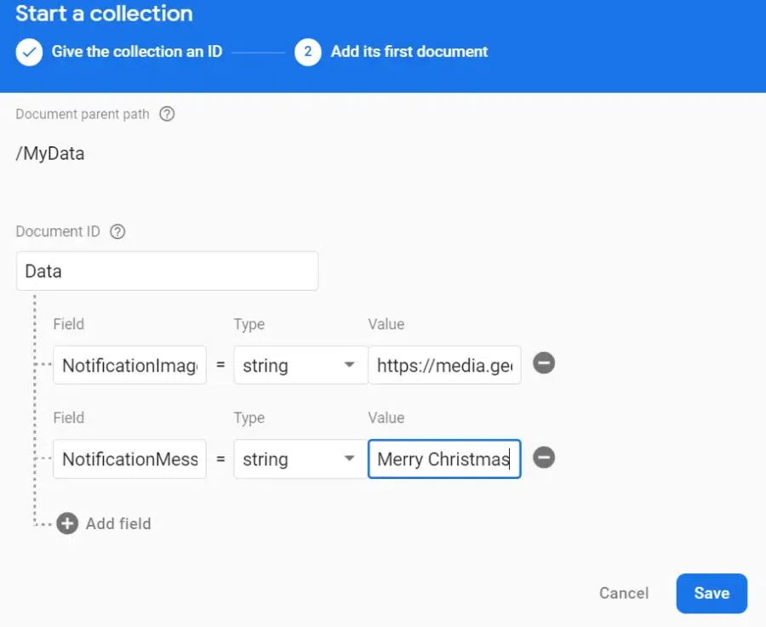The image size is (766, 627).
Task: Click the /MyData parent path text
Action: click(x=50, y=154)
